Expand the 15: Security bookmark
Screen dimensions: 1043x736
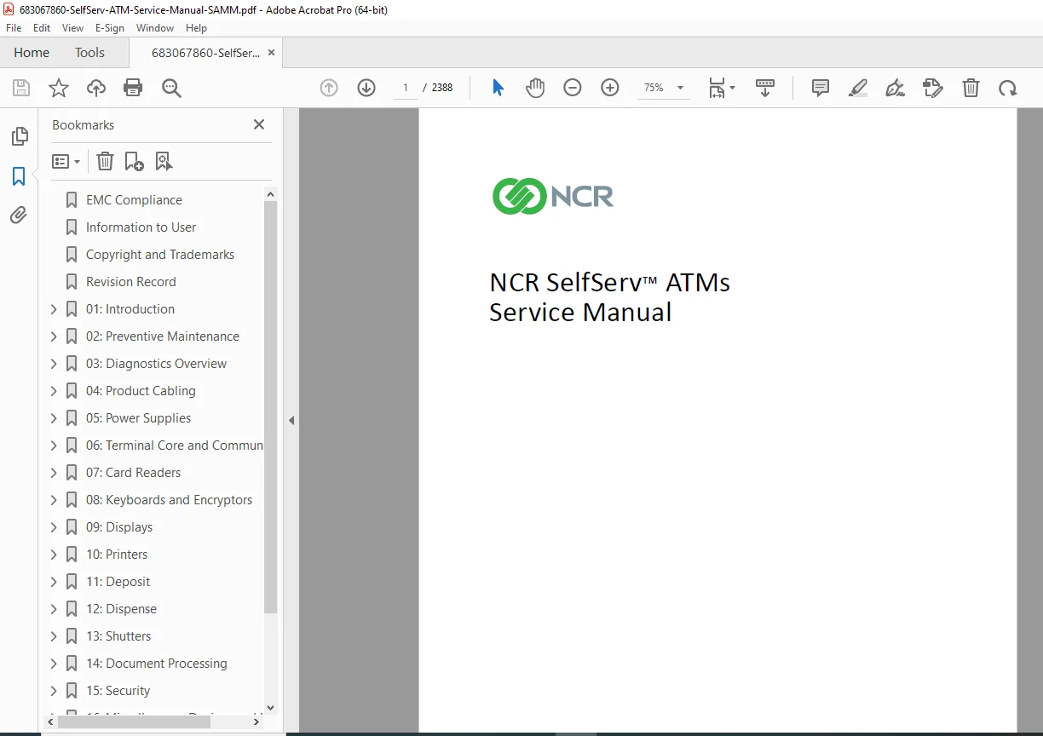point(54,691)
